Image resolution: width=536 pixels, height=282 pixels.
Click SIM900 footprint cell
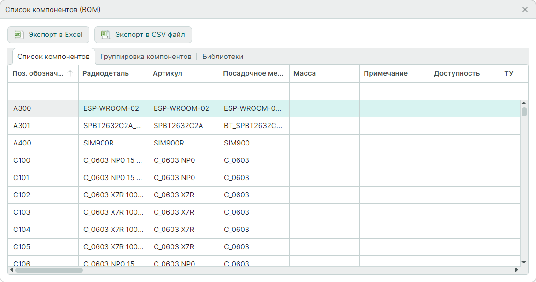click(254, 143)
